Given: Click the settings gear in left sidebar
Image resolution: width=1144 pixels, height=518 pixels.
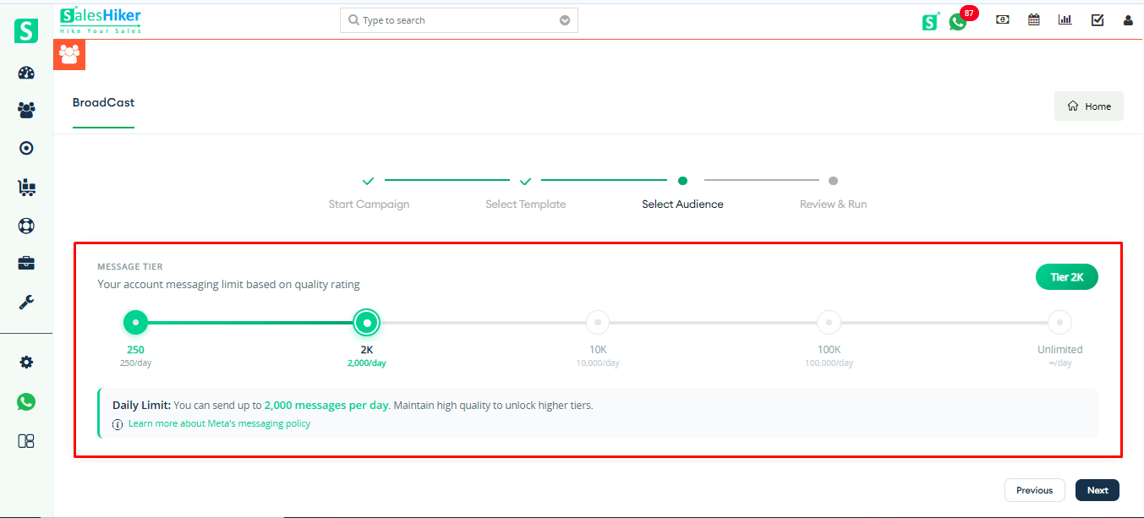Looking at the screenshot, I should tap(26, 362).
